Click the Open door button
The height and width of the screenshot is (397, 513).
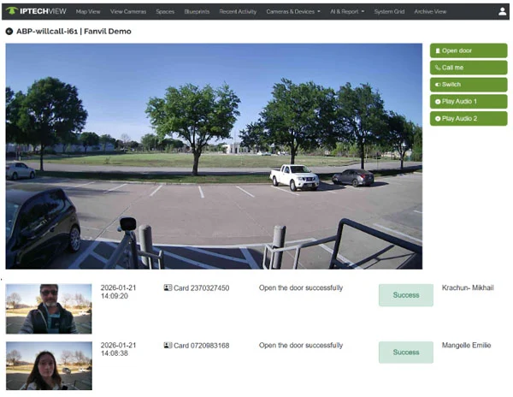(x=468, y=50)
